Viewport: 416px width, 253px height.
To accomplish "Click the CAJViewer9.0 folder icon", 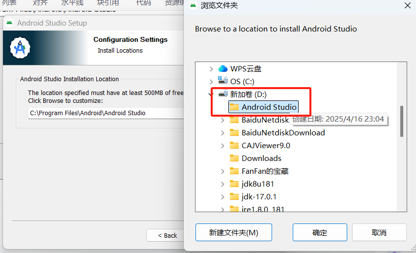I will point(234,145).
